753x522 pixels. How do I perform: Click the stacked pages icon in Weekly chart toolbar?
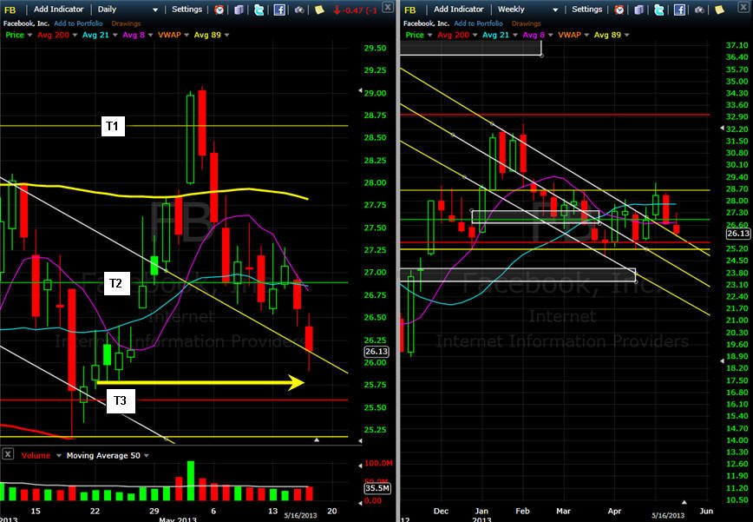coord(639,10)
